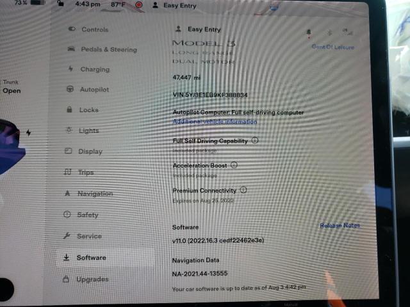The width and height of the screenshot is (410, 307).
Task: Tap the NA-2021.44-13555 navigation data
Action: coord(200,274)
